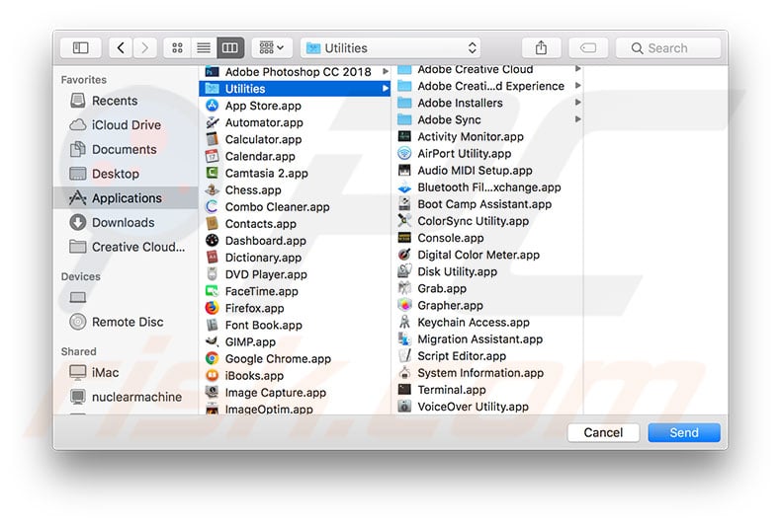Select nuclearmachine under Shared
The width and height of the screenshot is (781, 525).
(126, 397)
